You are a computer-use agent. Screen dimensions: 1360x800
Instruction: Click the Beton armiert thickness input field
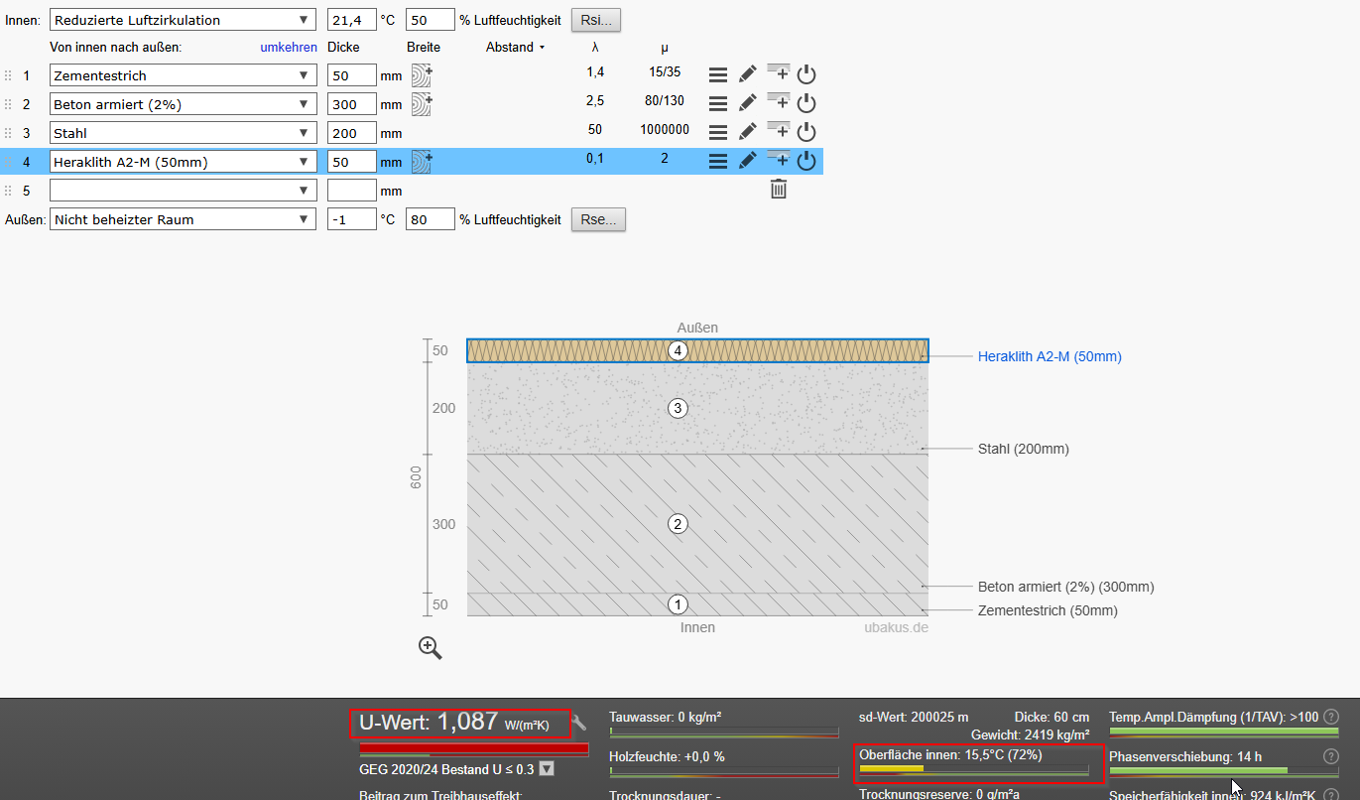pyautogui.click(x=351, y=104)
